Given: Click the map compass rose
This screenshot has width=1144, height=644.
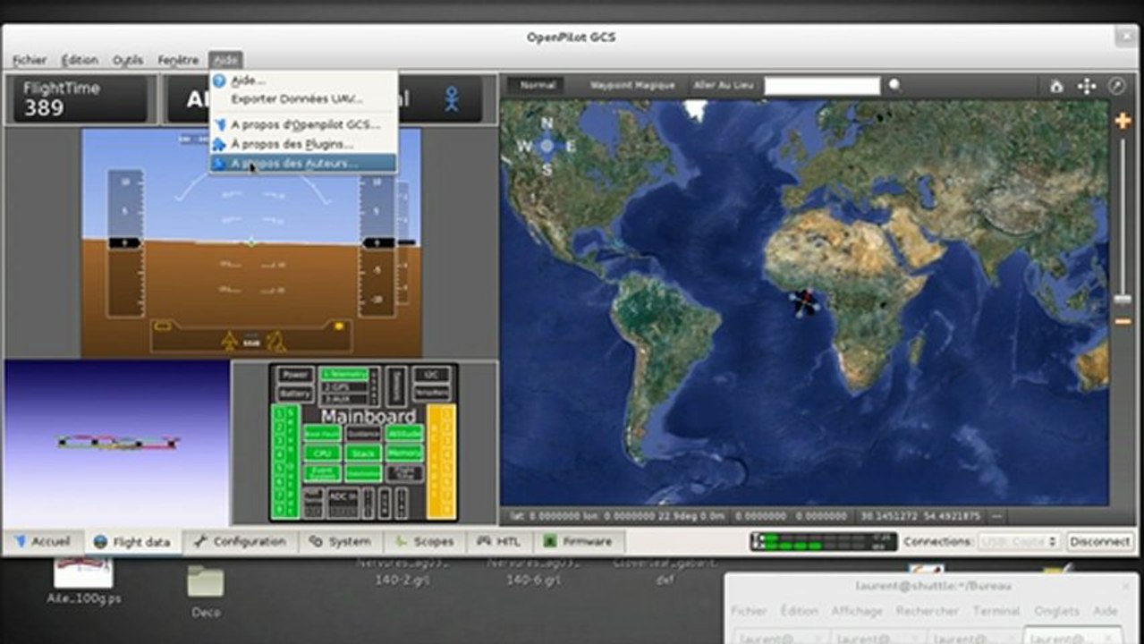Looking at the screenshot, I should pos(547,146).
